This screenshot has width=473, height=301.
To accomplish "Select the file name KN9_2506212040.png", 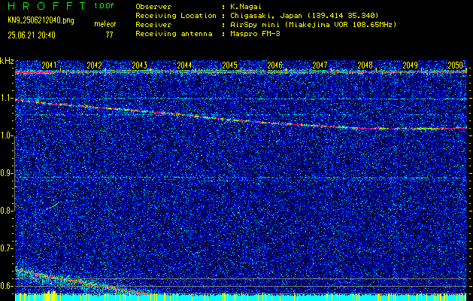I will [x=41, y=20].
